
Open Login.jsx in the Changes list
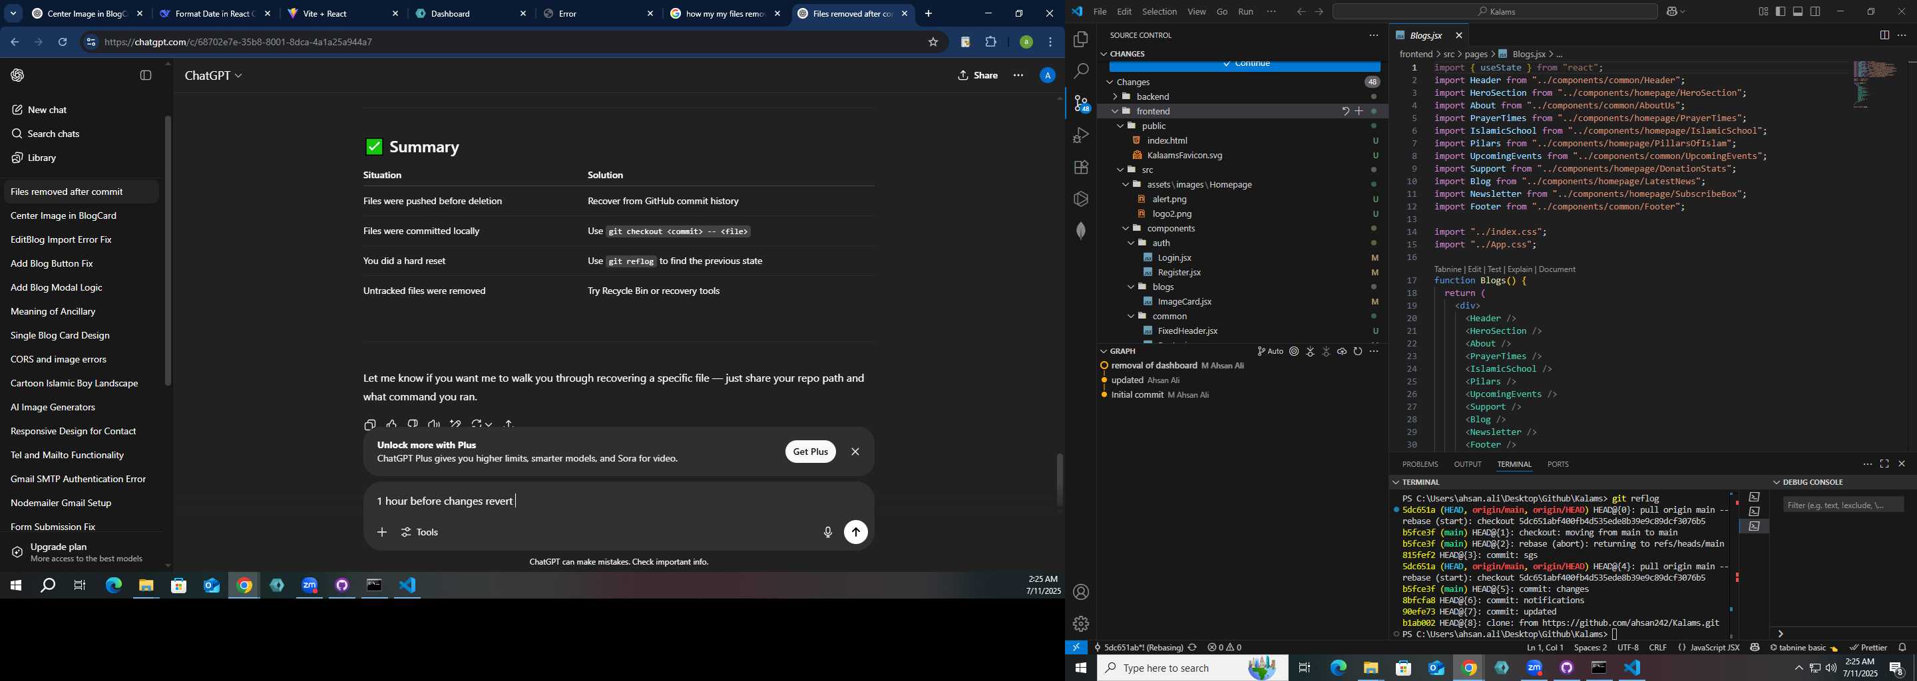(1174, 258)
